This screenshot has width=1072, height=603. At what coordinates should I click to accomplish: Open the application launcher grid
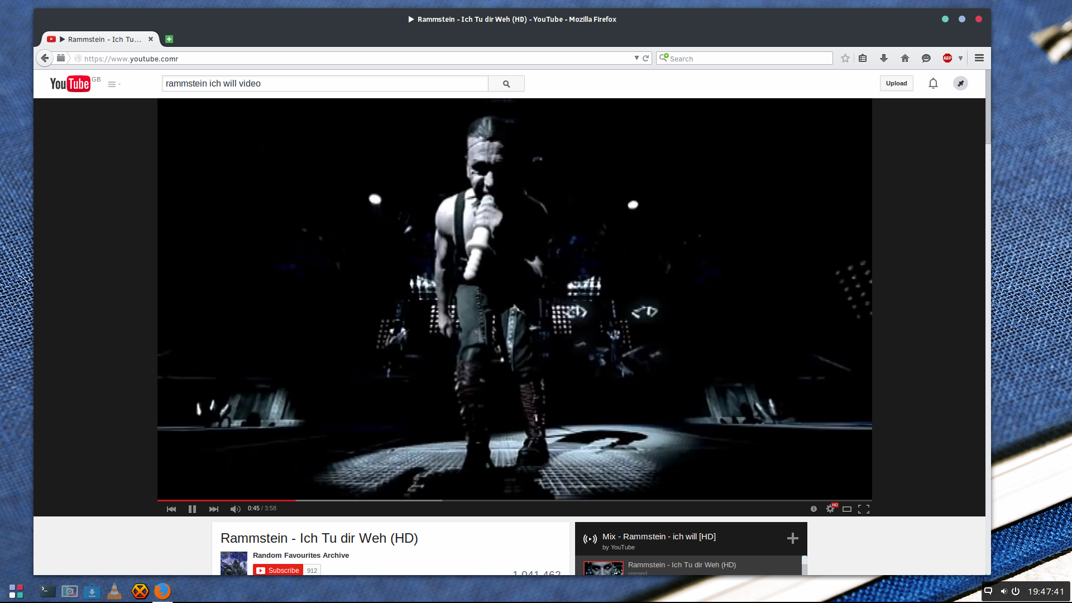(x=16, y=591)
